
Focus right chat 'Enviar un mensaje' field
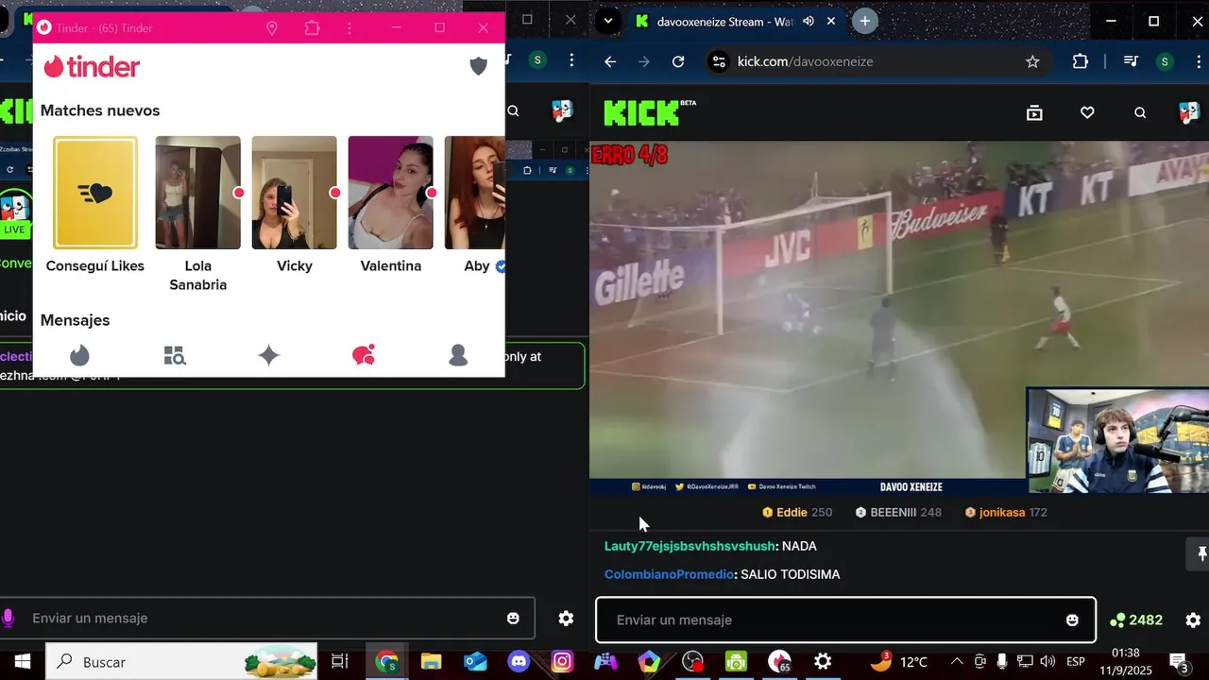(x=845, y=620)
